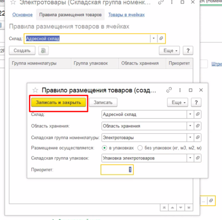Sort by Область хранения column header
Screen dimensions: 222x220
[x=142, y=63]
